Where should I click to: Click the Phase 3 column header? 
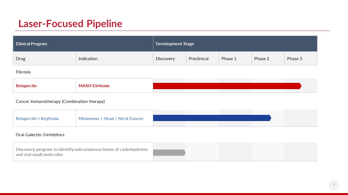301,58
